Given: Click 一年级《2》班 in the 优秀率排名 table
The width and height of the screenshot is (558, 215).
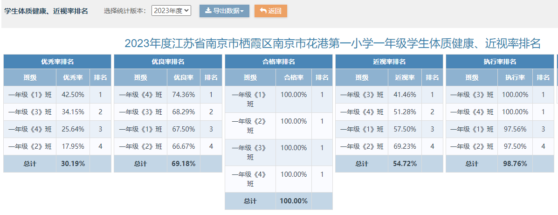Looking at the screenshot, I should [x=30, y=146].
